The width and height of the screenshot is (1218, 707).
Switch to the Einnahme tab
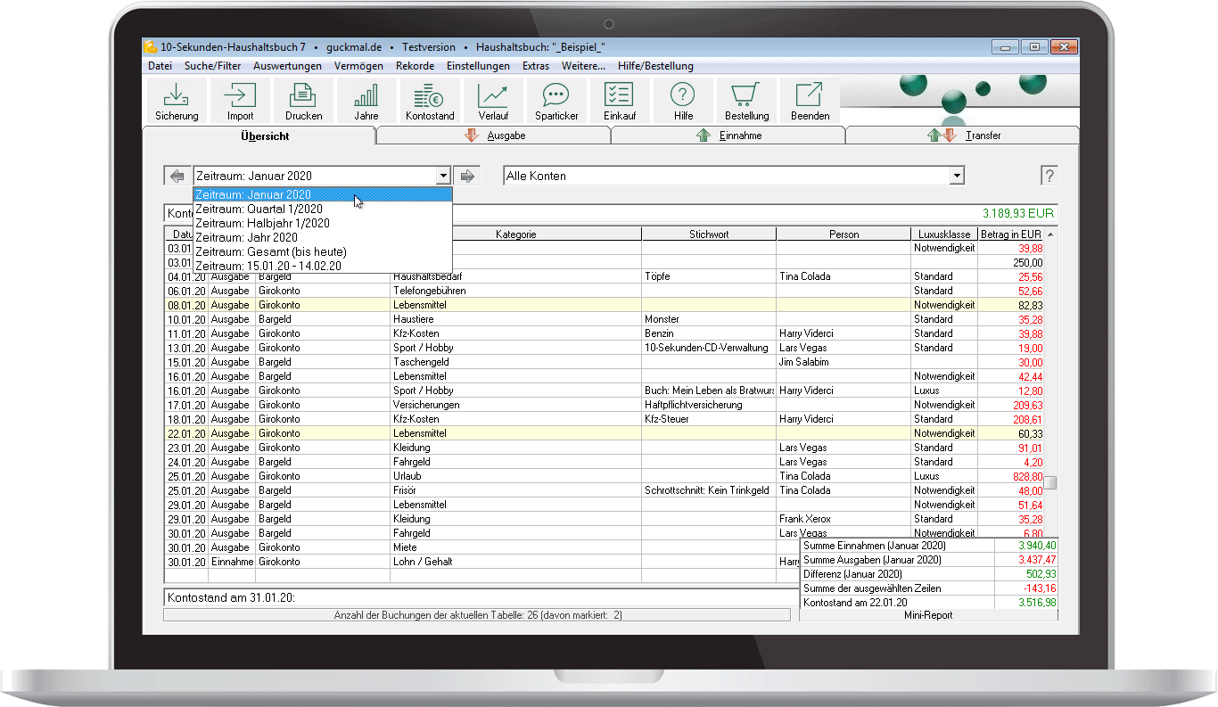pos(728,136)
